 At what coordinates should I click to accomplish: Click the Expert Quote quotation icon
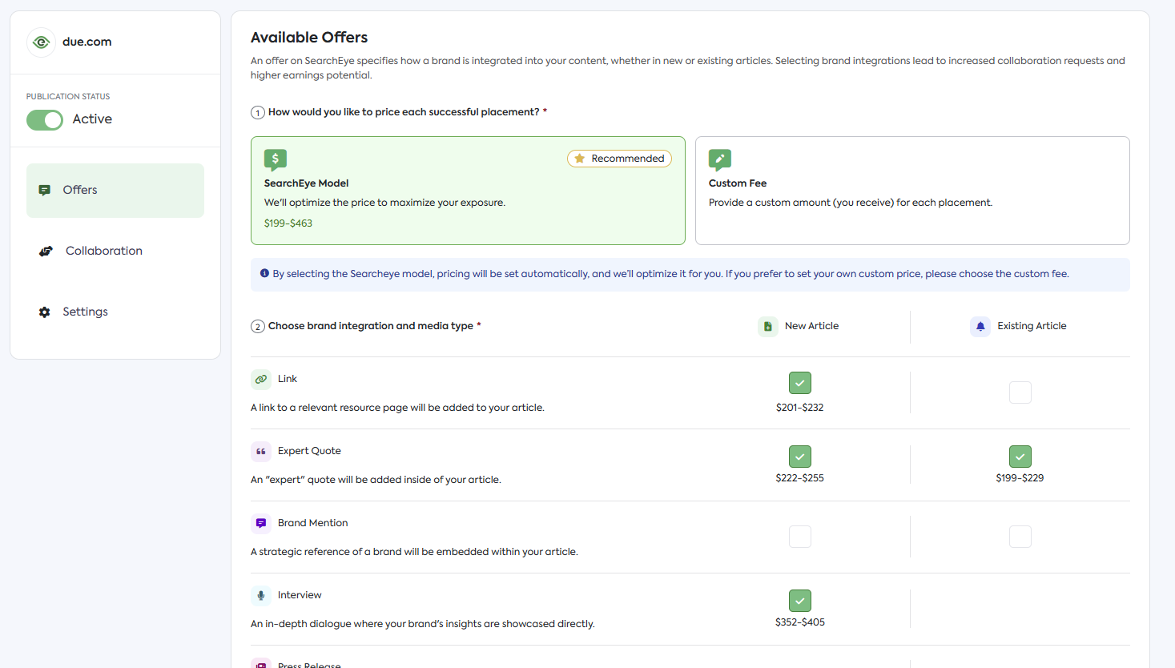261,451
